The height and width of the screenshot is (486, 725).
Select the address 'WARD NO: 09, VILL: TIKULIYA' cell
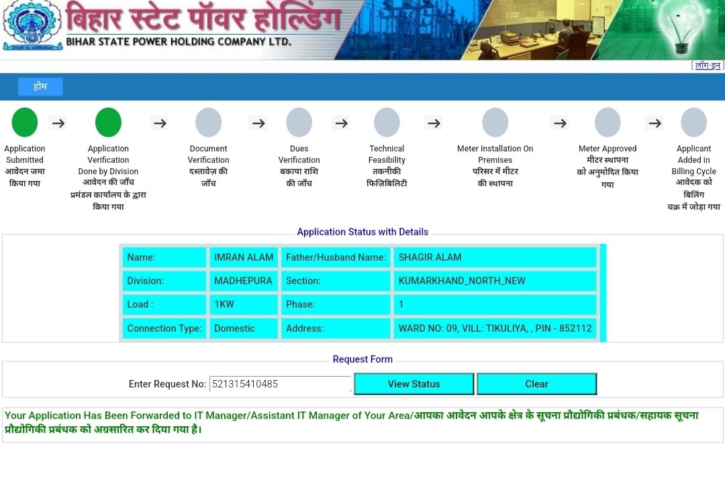(495, 328)
